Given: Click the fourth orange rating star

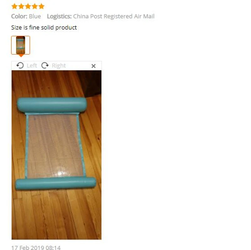Looking at the screenshot, I should tap(35, 6).
